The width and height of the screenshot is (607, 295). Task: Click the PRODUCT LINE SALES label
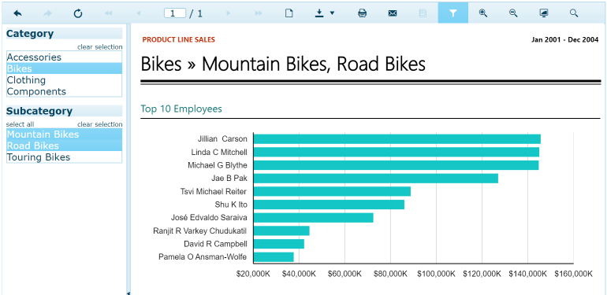click(x=178, y=39)
